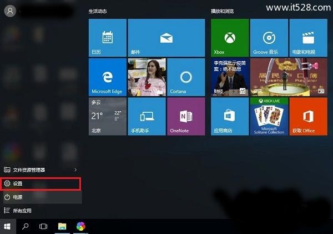Open the Mail (邮件) tile
This screenshot has height=234, width=333.
(x=167, y=38)
